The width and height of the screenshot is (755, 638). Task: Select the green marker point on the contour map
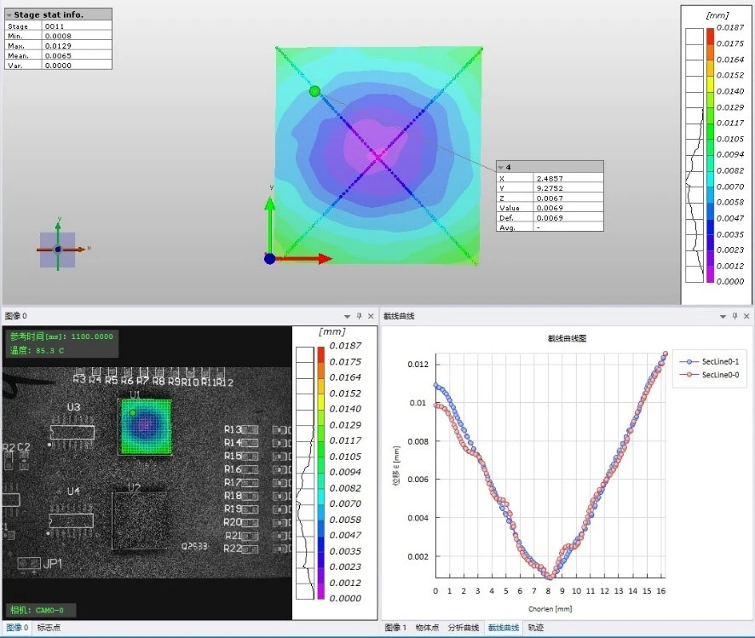315,91
